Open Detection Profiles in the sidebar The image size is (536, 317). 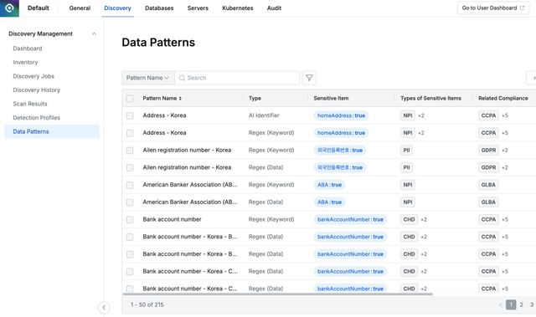(37, 117)
